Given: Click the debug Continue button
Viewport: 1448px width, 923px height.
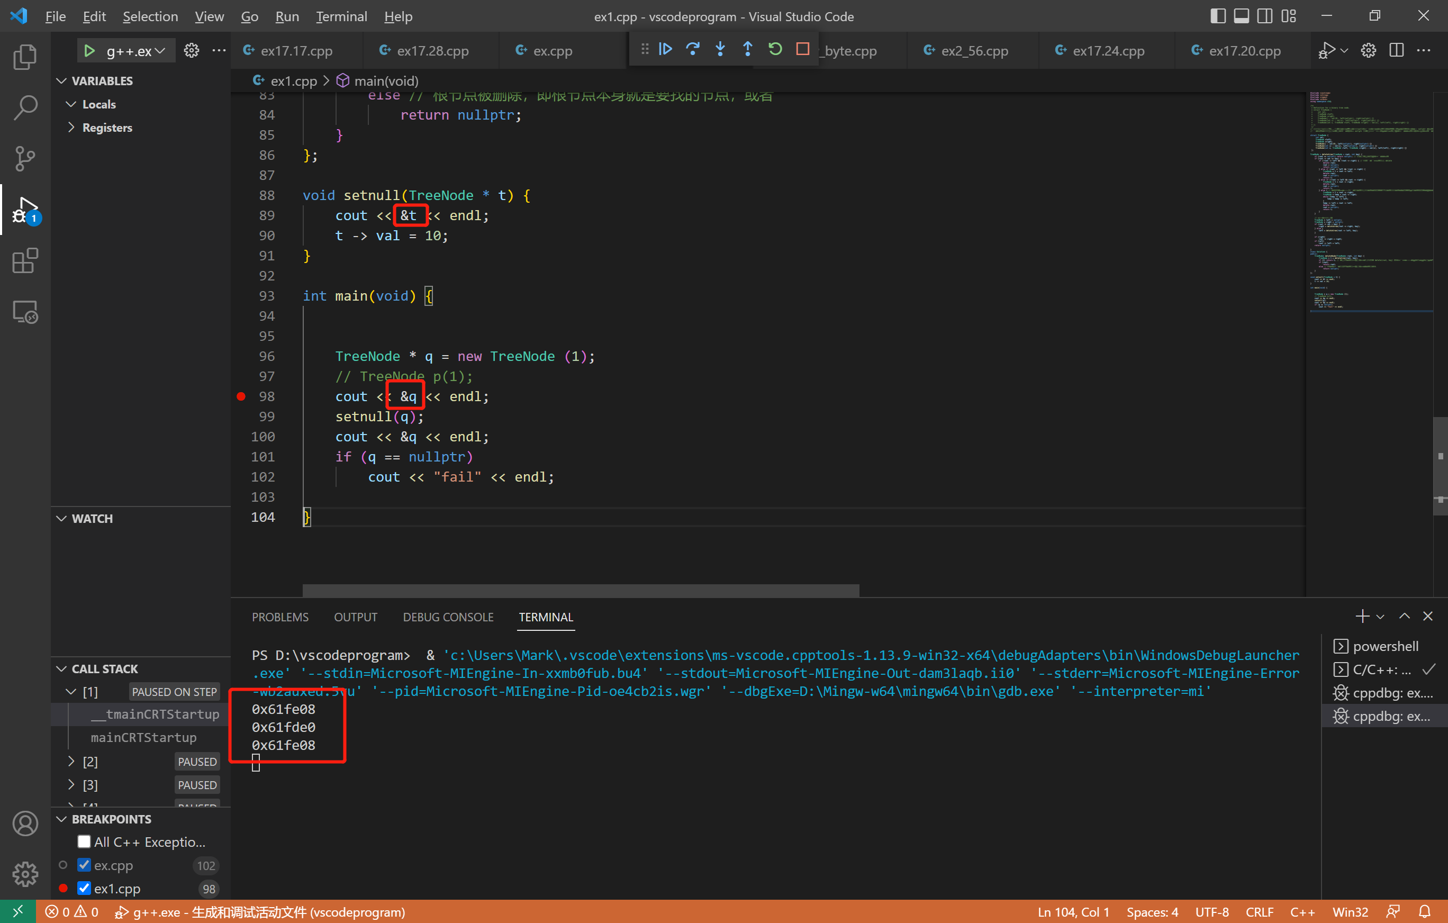Looking at the screenshot, I should click(665, 49).
